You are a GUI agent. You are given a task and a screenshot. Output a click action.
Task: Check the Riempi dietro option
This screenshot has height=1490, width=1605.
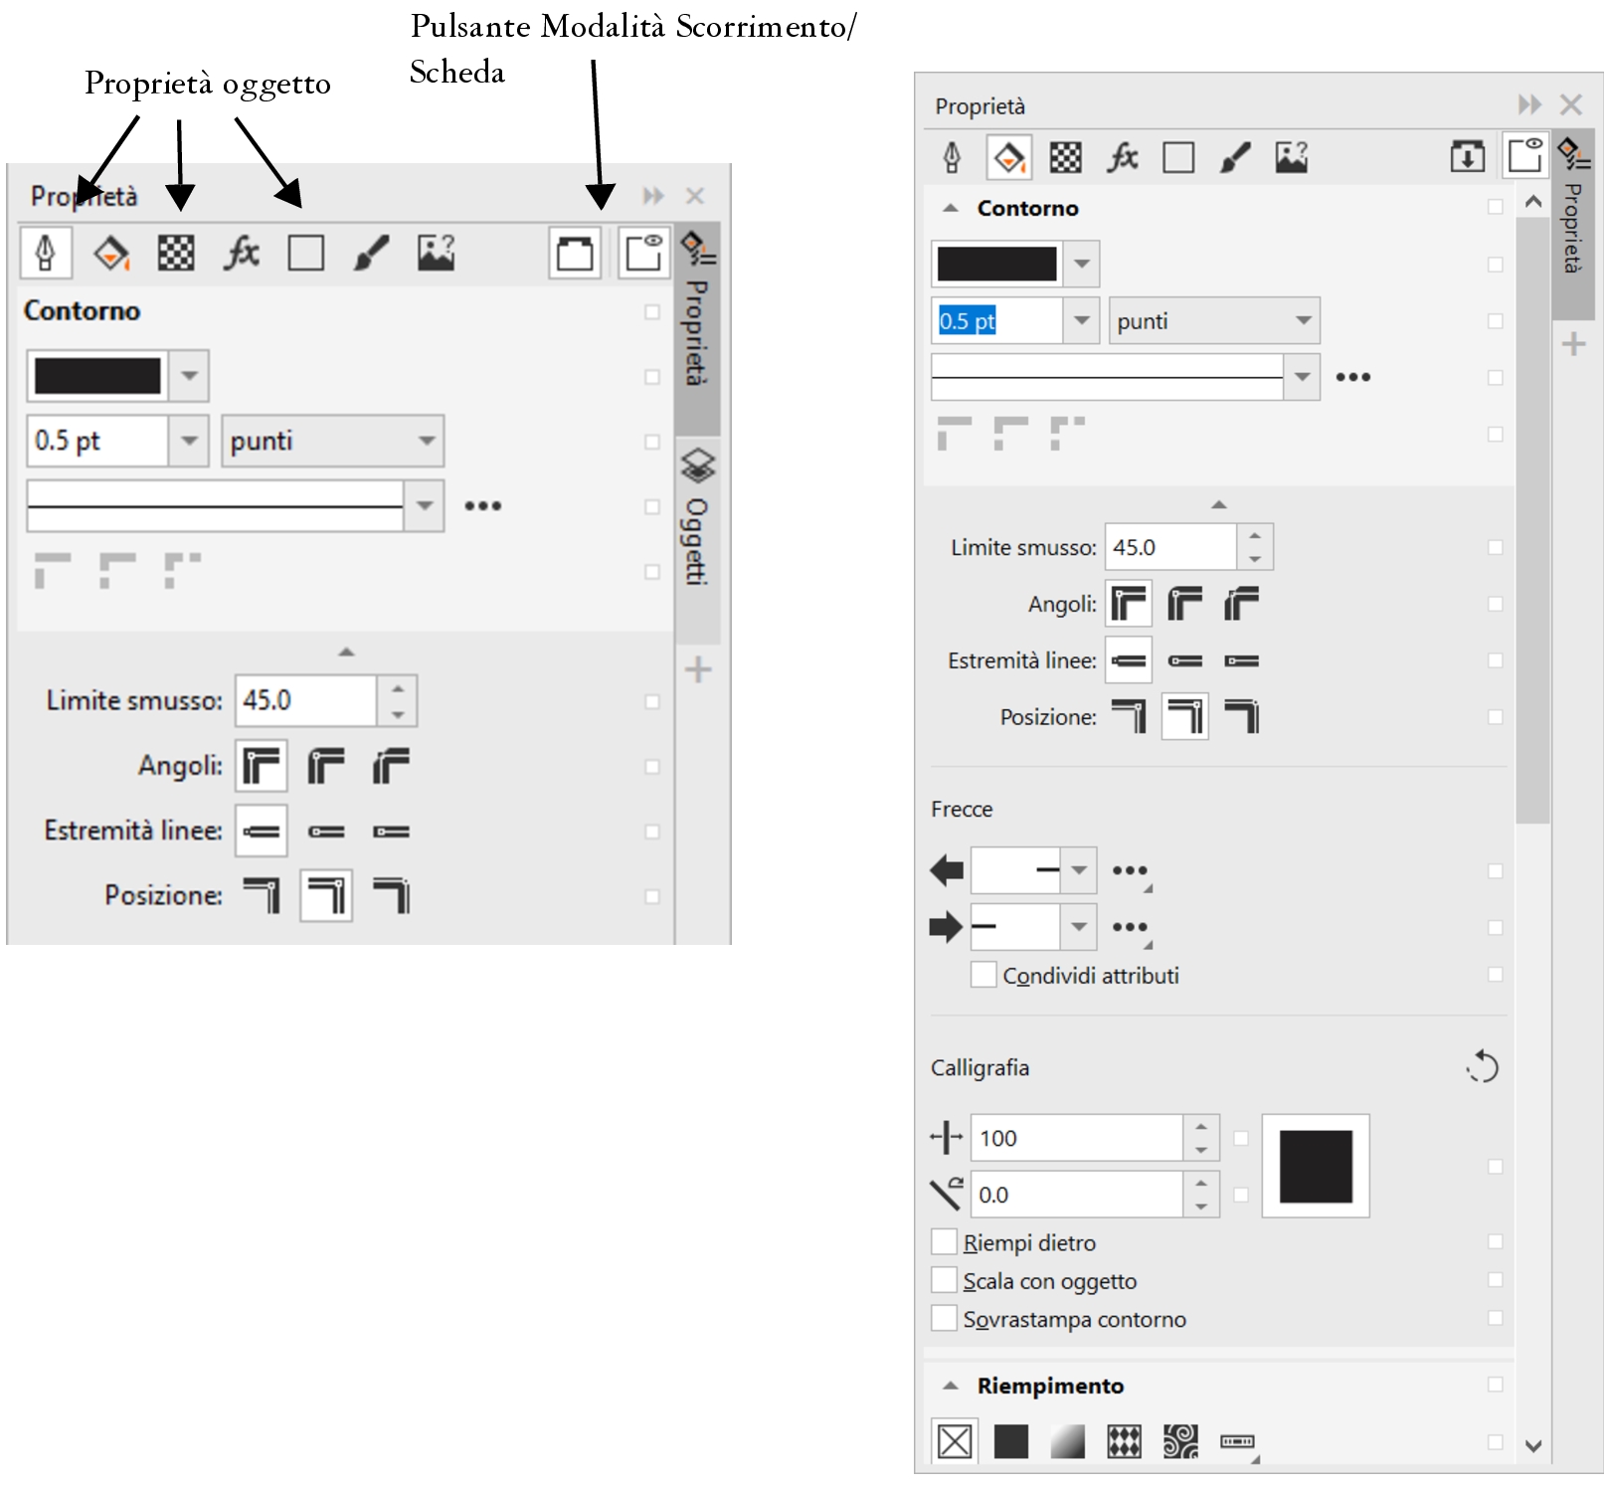944,1242
